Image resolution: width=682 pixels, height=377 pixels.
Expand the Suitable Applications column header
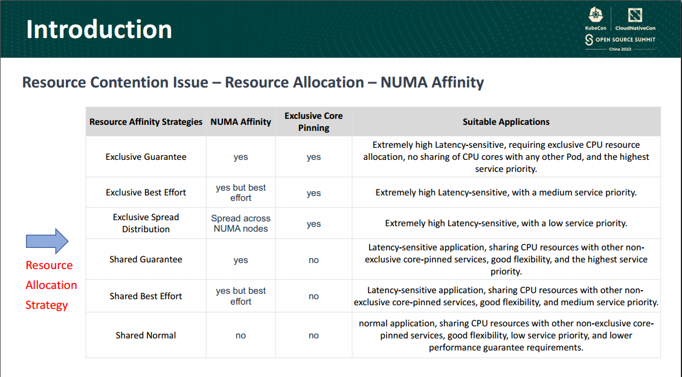(x=506, y=121)
